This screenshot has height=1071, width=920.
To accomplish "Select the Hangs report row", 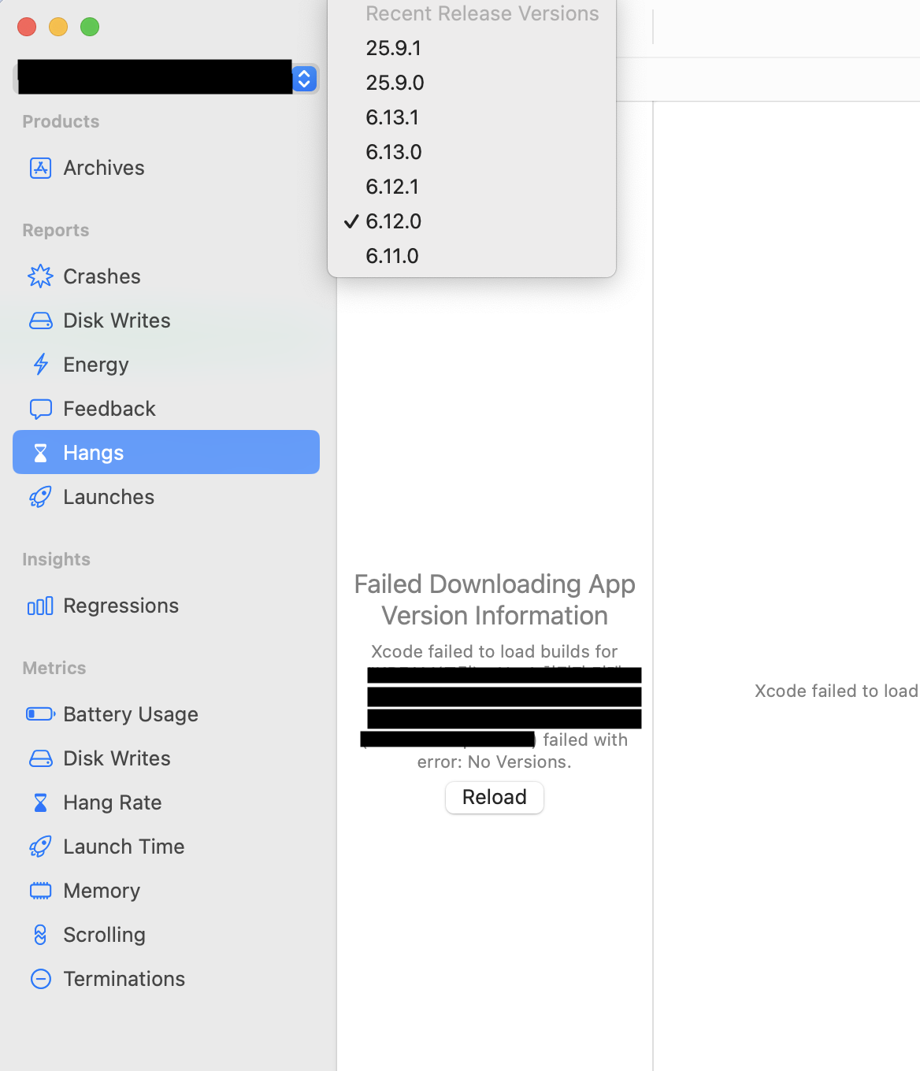I will 166,452.
